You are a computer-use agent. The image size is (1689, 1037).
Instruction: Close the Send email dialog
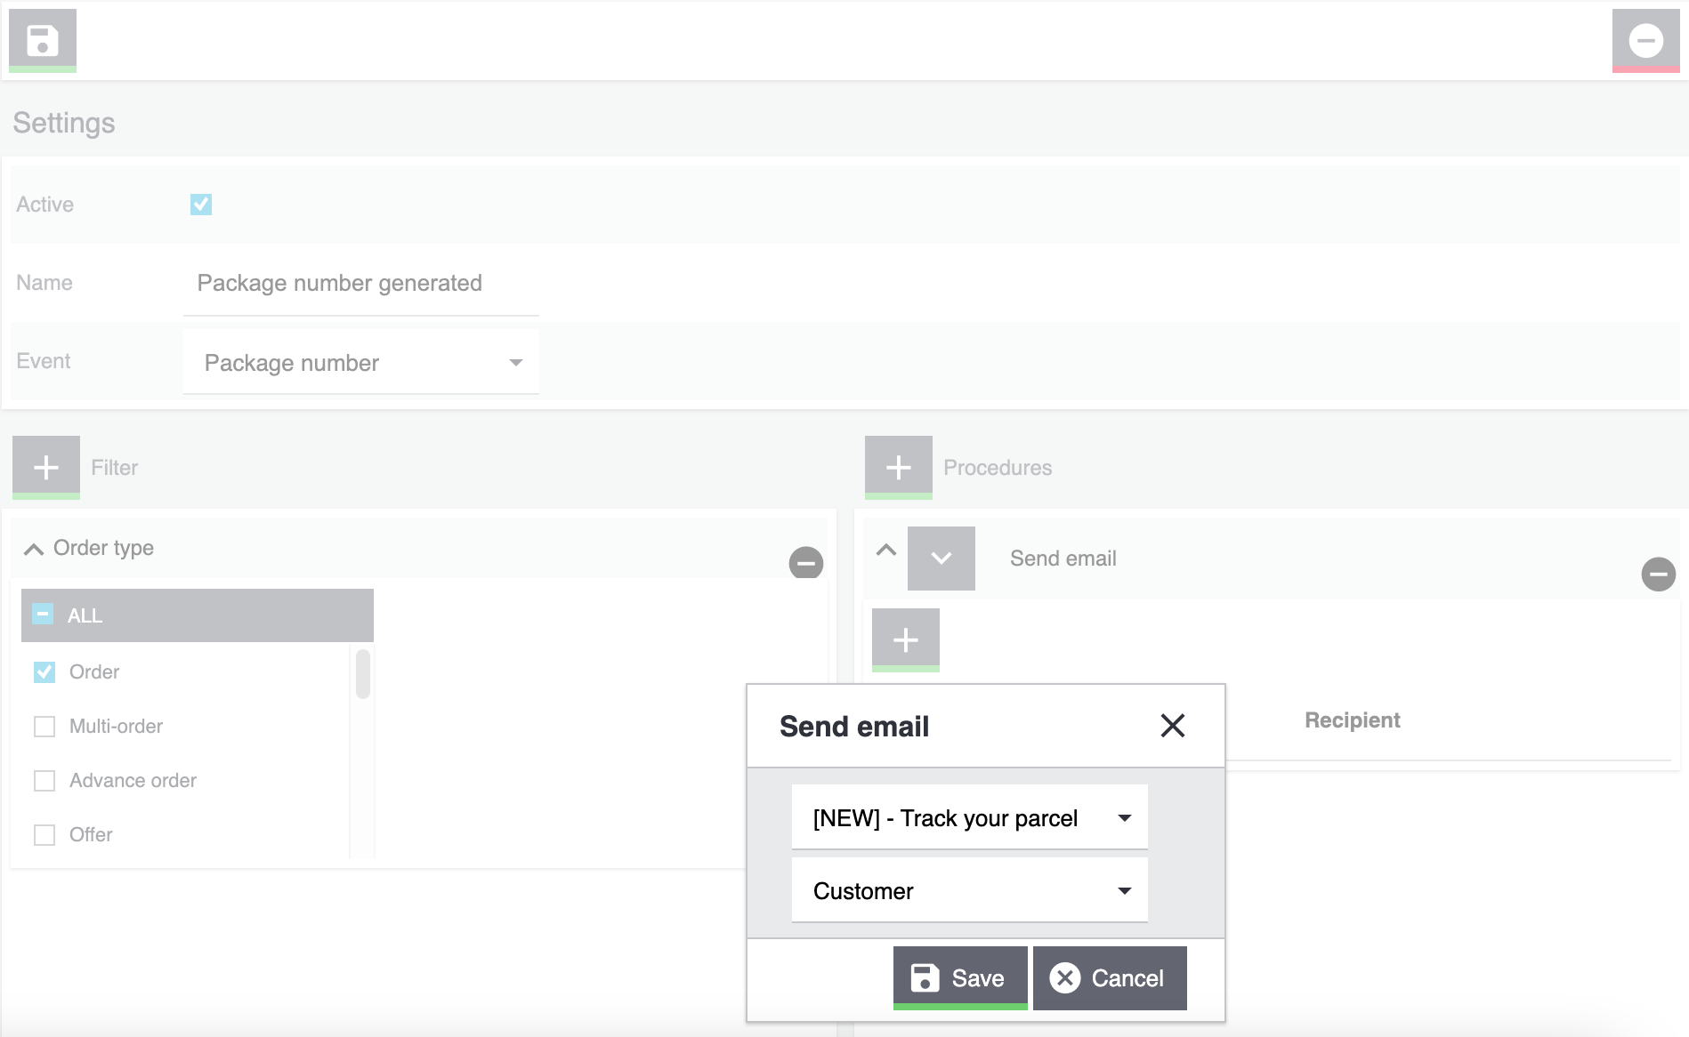[1172, 726]
